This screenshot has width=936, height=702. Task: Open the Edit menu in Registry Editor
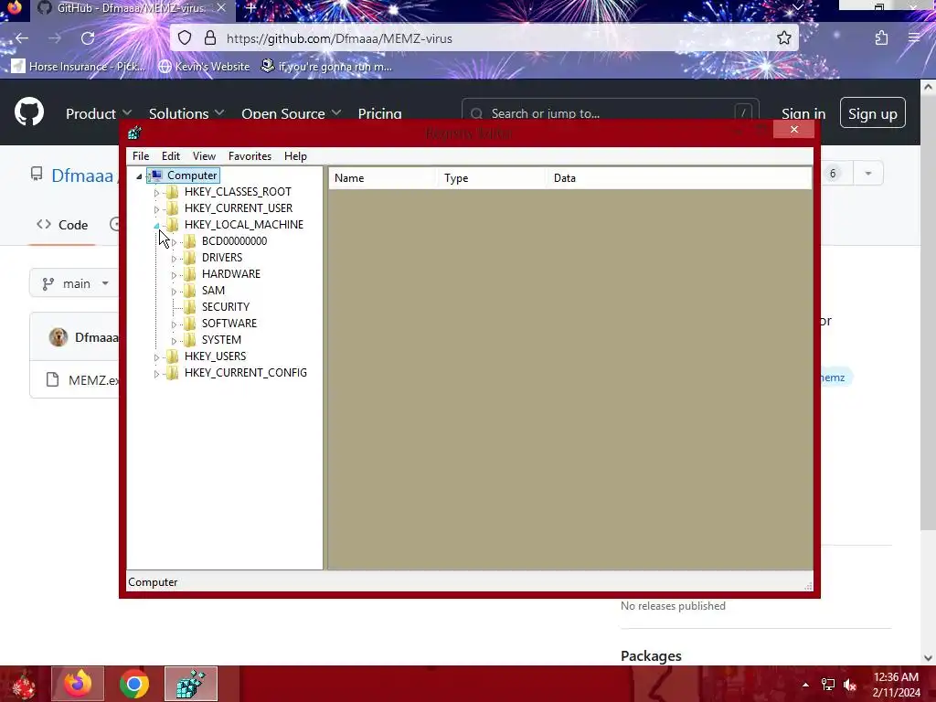[x=171, y=155]
